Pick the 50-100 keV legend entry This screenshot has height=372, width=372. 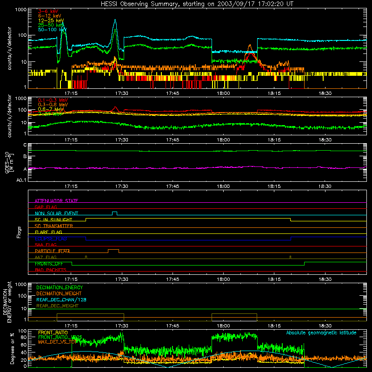(52, 29)
